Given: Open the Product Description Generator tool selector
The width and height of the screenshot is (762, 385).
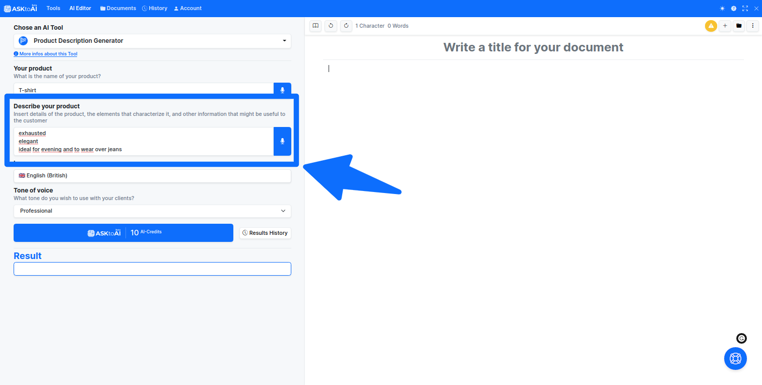Looking at the screenshot, I should tap(152, 41).
